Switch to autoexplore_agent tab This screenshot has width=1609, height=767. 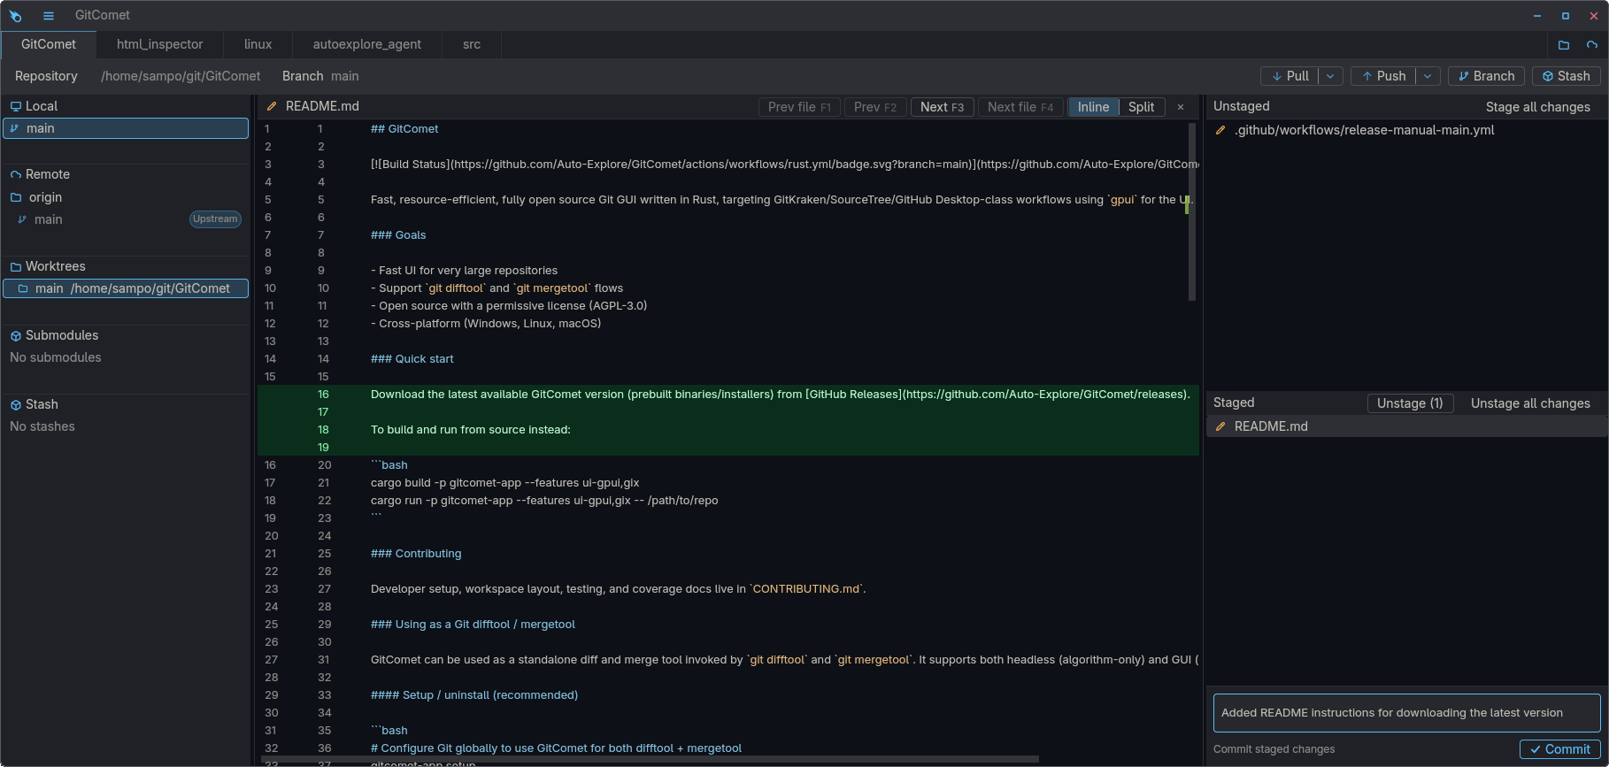366,44
